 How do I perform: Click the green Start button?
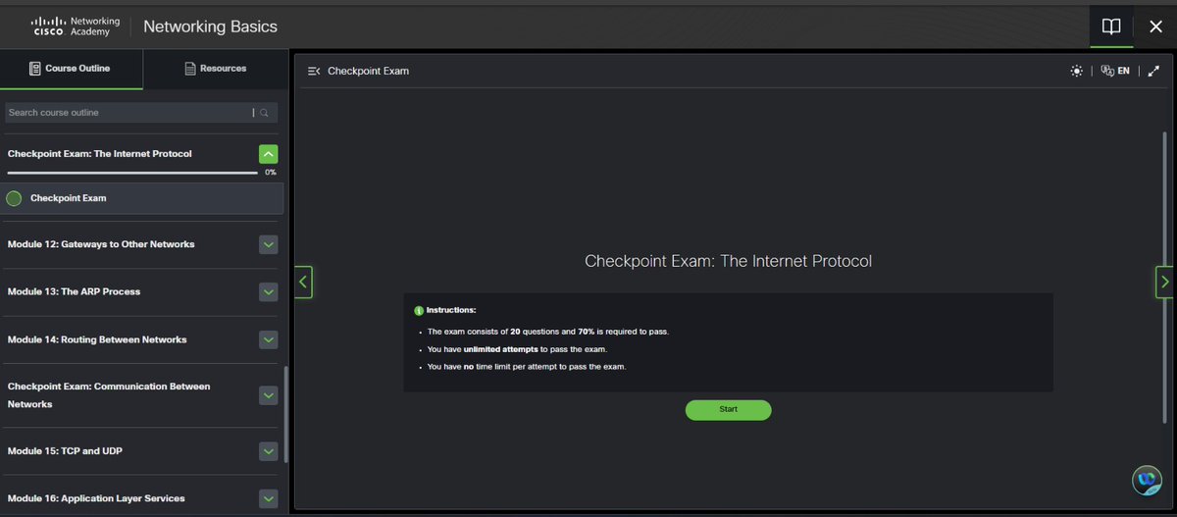[728, 409]
